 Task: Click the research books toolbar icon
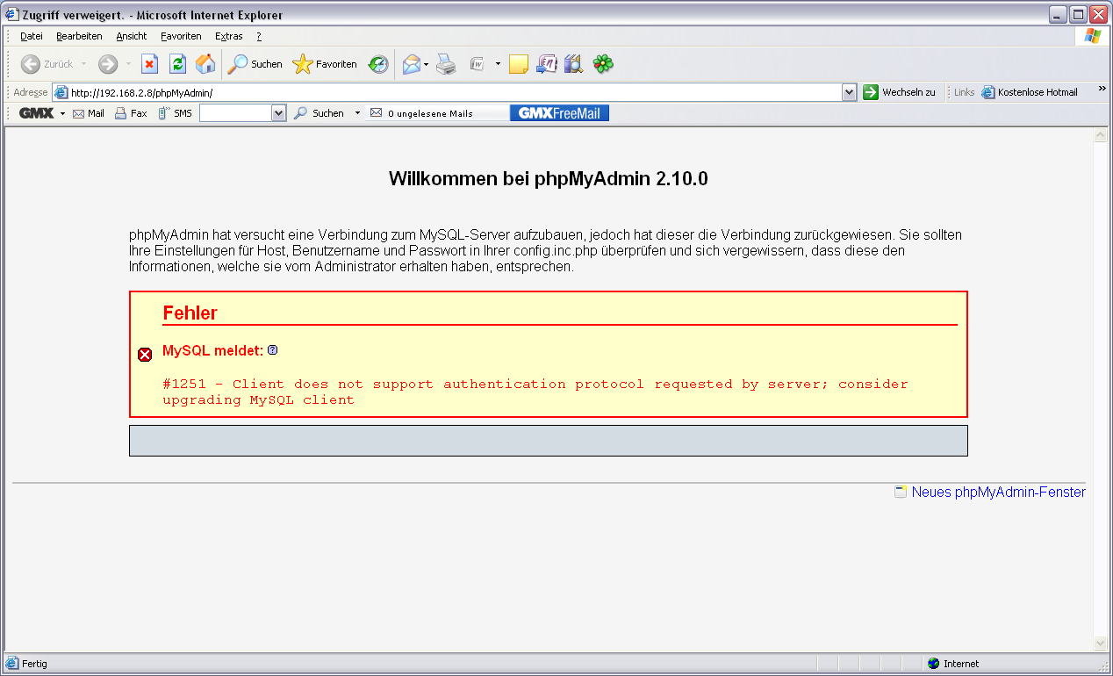click(x=574, y=64)
